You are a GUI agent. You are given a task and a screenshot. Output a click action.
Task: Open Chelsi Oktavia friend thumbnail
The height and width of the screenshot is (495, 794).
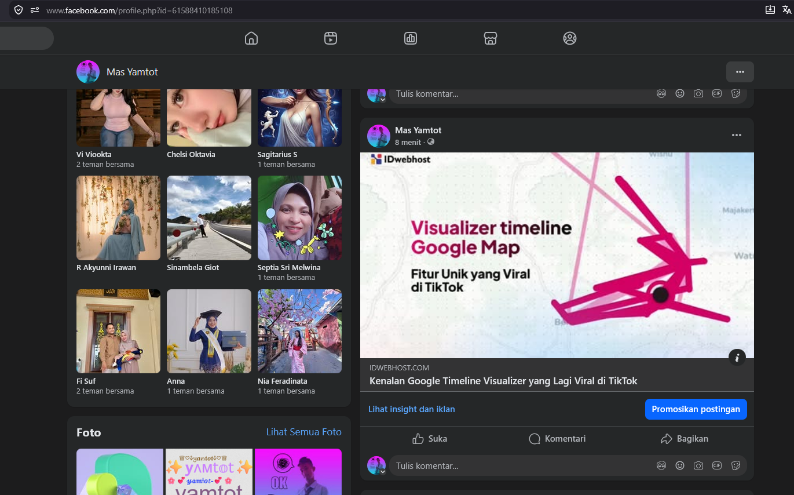pos(209,118)
